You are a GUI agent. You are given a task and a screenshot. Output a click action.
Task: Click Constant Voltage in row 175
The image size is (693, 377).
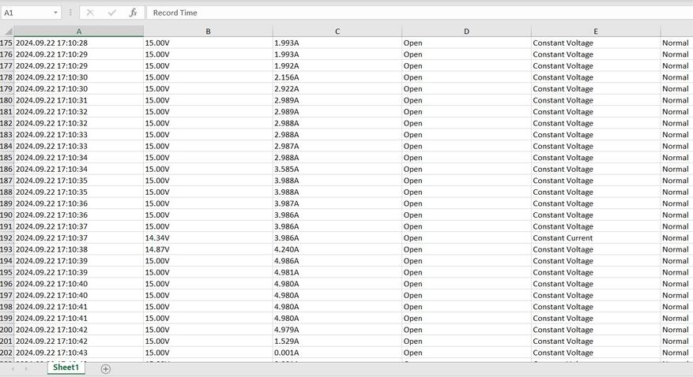596,43
